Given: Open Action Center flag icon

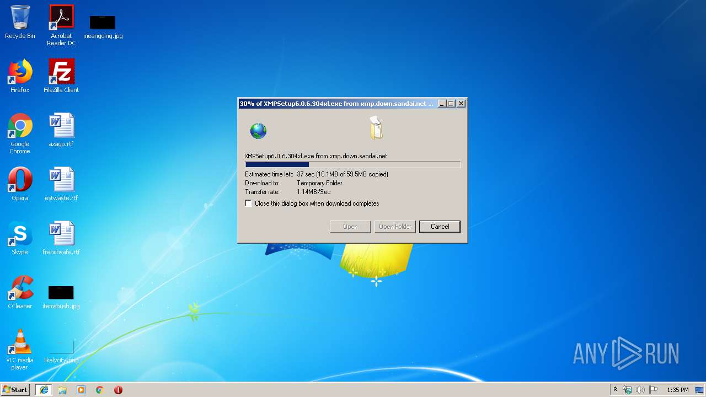Looking at the screenshot, I should tap(654, 390).
